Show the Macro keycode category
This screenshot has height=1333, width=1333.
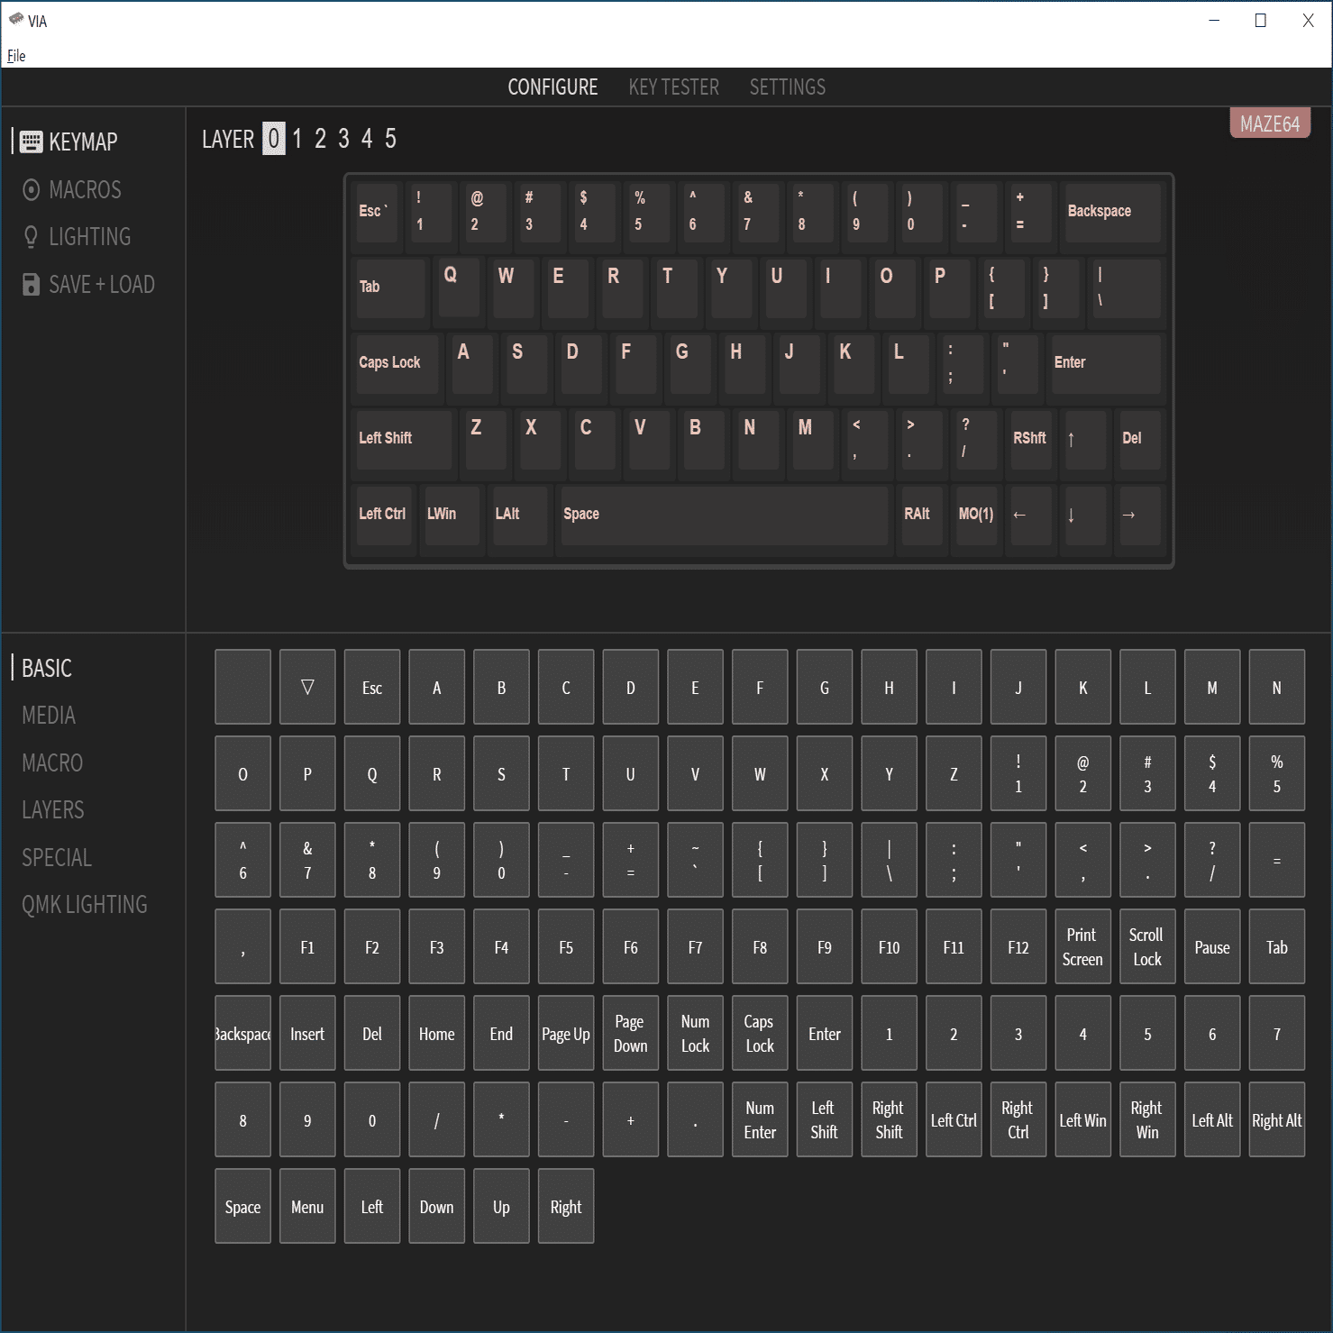point(52,763)
